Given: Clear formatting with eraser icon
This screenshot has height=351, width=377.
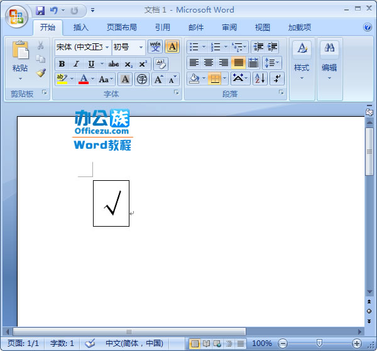Looking at the screenshot, I should [x=160, y=64].
